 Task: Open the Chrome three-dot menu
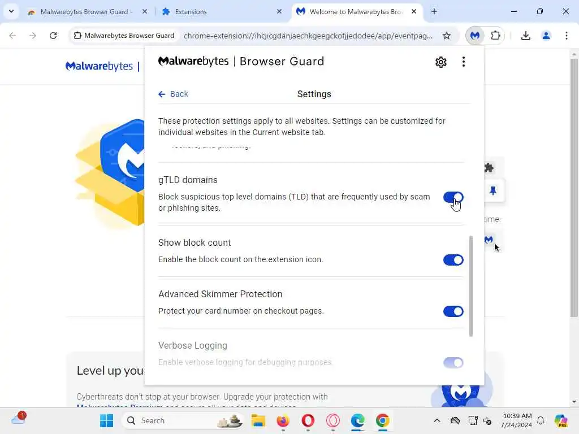[566, 36]
